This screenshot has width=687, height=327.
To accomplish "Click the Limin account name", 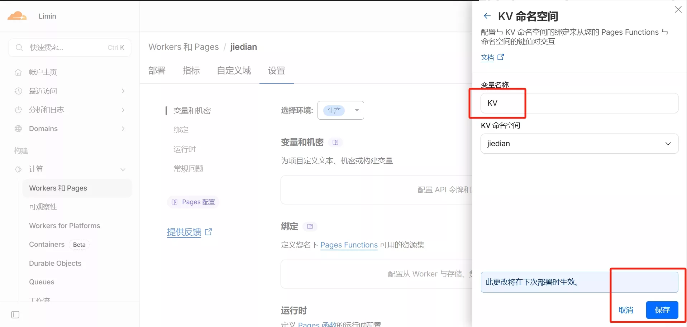I will [x=47, y=16].
